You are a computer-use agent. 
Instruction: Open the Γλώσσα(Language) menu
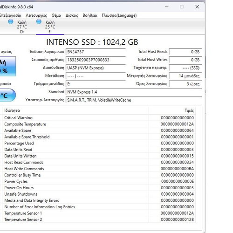pyautogui.click(x=119, y=15)
